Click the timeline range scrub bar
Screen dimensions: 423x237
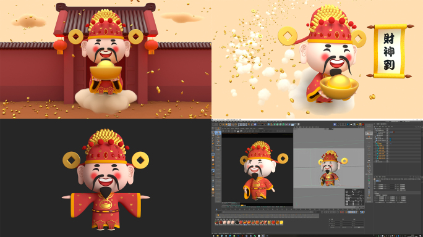coord(268,212)
